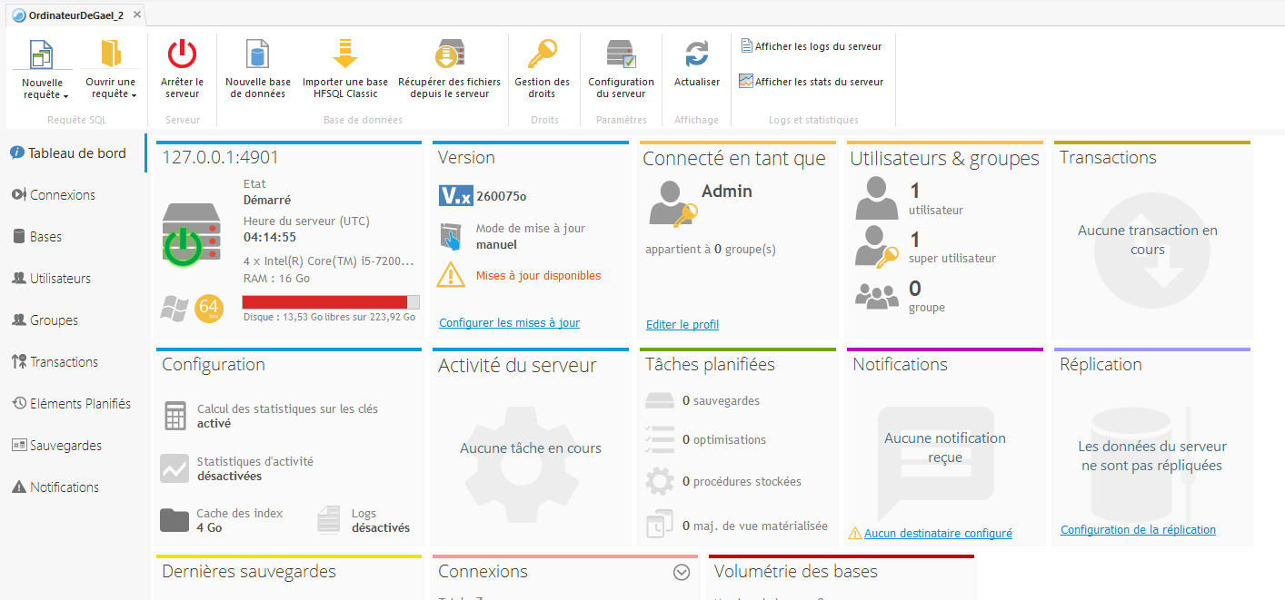Open Connexions in the sidebar
This screenshot has width=1285, height=600.
(x=54, y=195)
